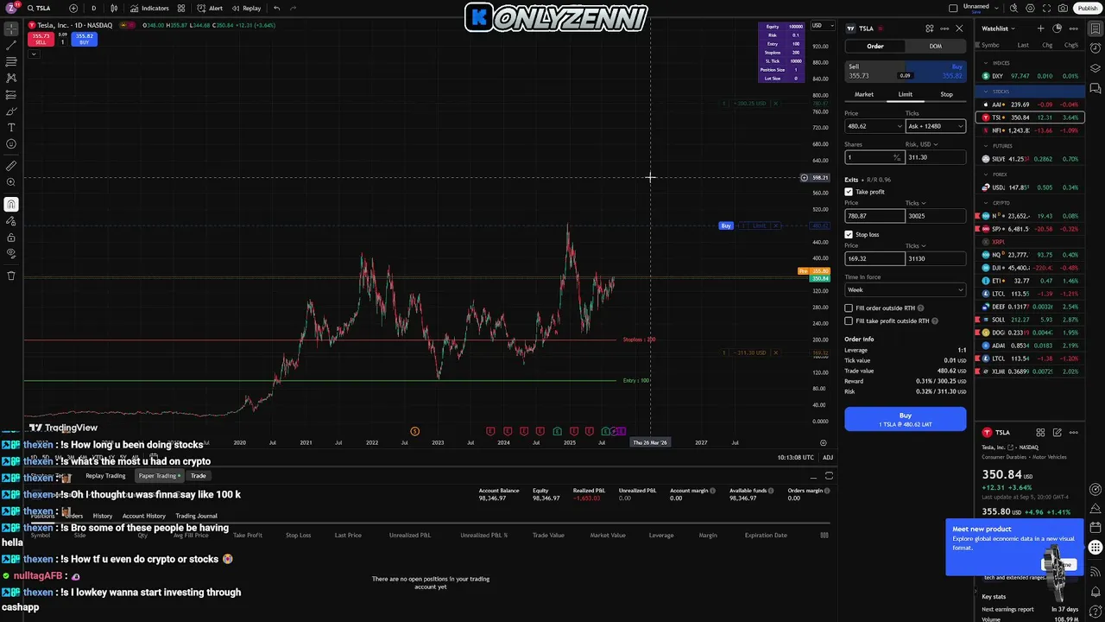
Task: Select the Stop order type tab
Action: (x=947, y=94)
